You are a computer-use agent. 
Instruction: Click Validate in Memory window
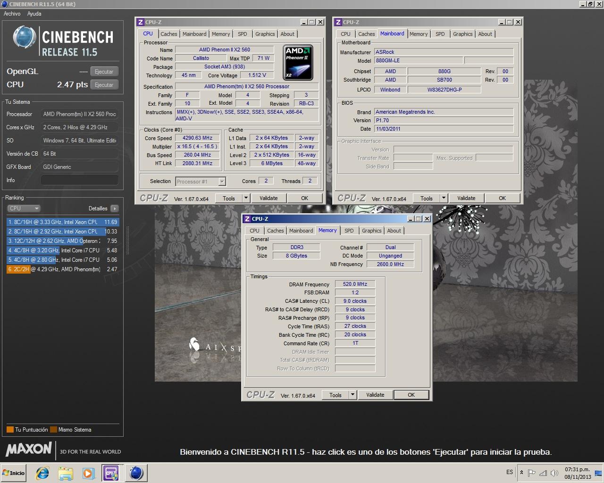(x=375, y=395)
